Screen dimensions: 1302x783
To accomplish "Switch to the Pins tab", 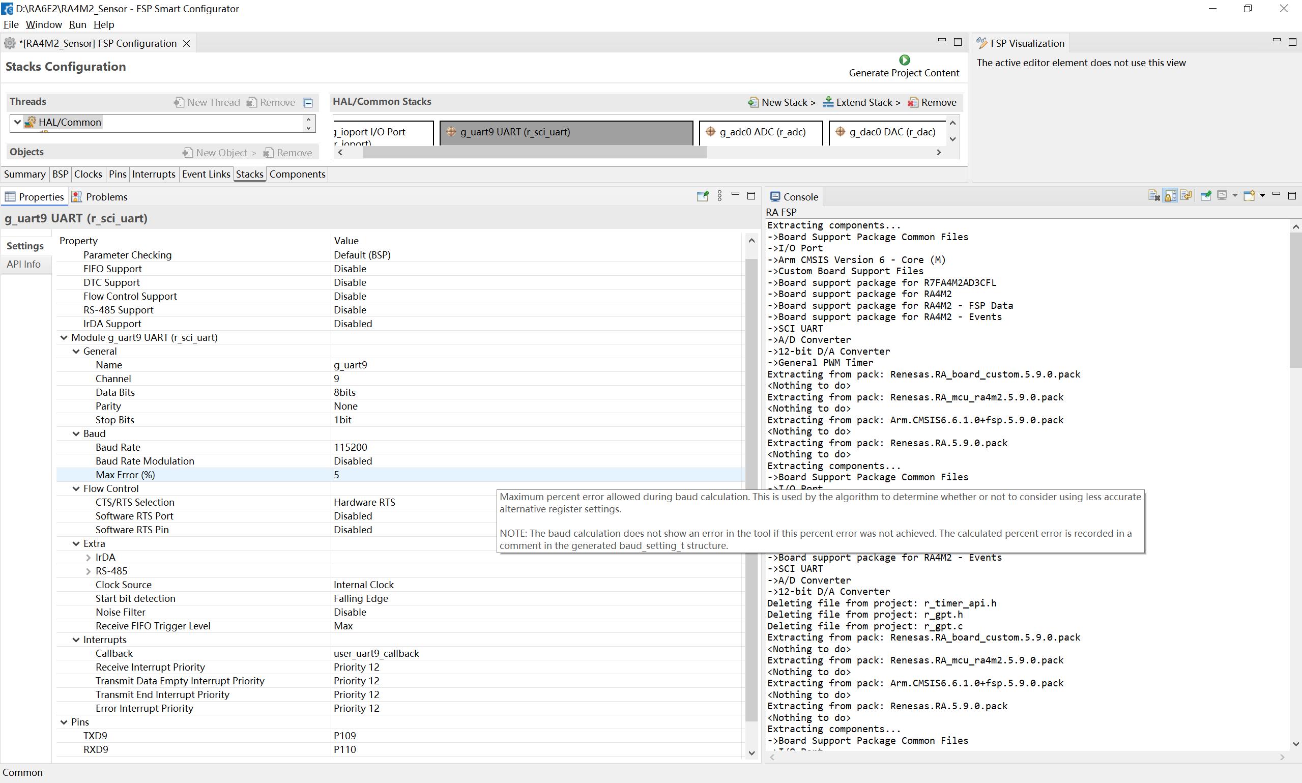I will [x=117, y=174].
